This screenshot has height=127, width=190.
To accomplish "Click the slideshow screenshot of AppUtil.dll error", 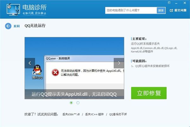I will [x=74, y=68].
